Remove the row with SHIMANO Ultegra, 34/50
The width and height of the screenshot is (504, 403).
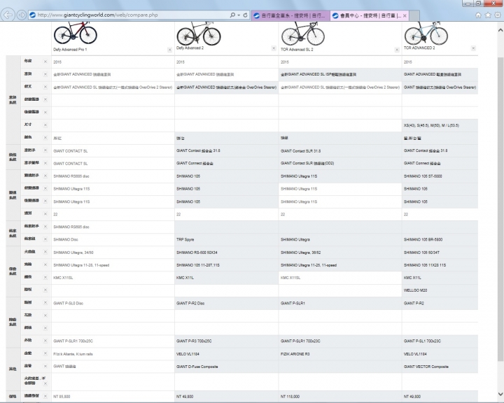click(x=45, y=252)
